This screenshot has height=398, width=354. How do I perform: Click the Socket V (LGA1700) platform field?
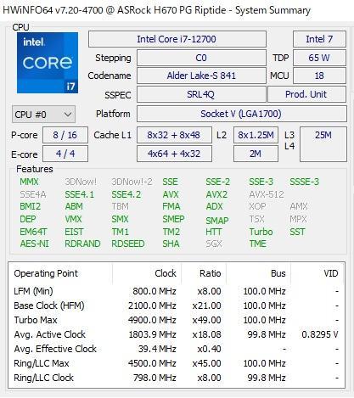242,114
